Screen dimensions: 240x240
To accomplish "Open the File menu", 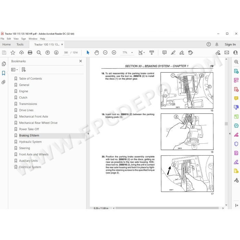I will click(x=2, y=39).
